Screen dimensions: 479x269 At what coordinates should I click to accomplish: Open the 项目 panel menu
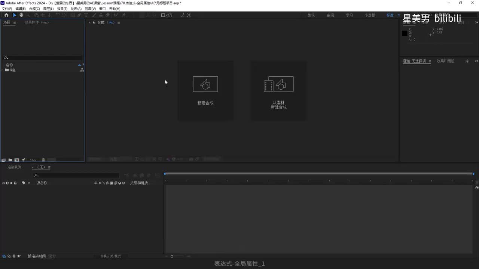point(15,22)
